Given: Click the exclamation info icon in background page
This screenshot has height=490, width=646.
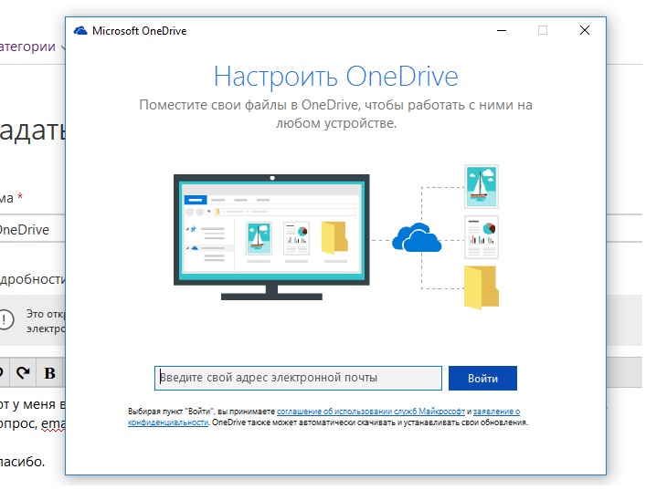Looking at the screenshot, I should 6,319.
